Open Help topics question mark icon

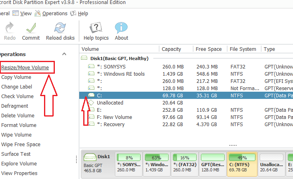click(x=96, y=28)
